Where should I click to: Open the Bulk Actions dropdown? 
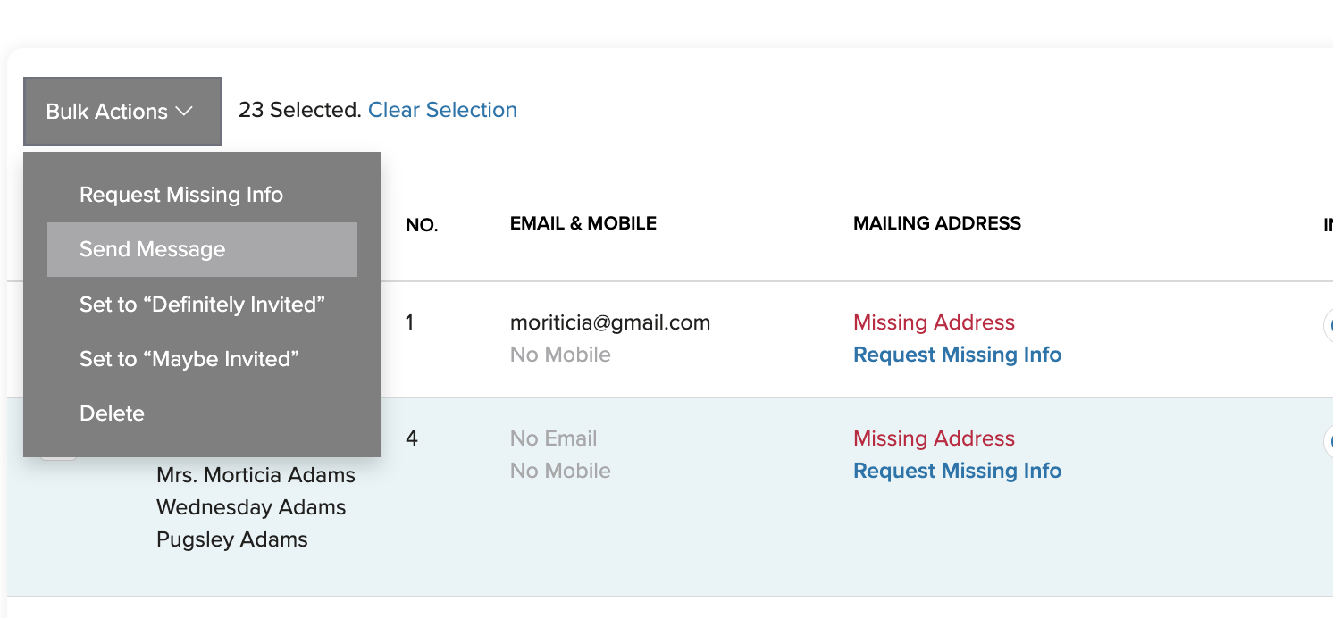coord(122,112)
